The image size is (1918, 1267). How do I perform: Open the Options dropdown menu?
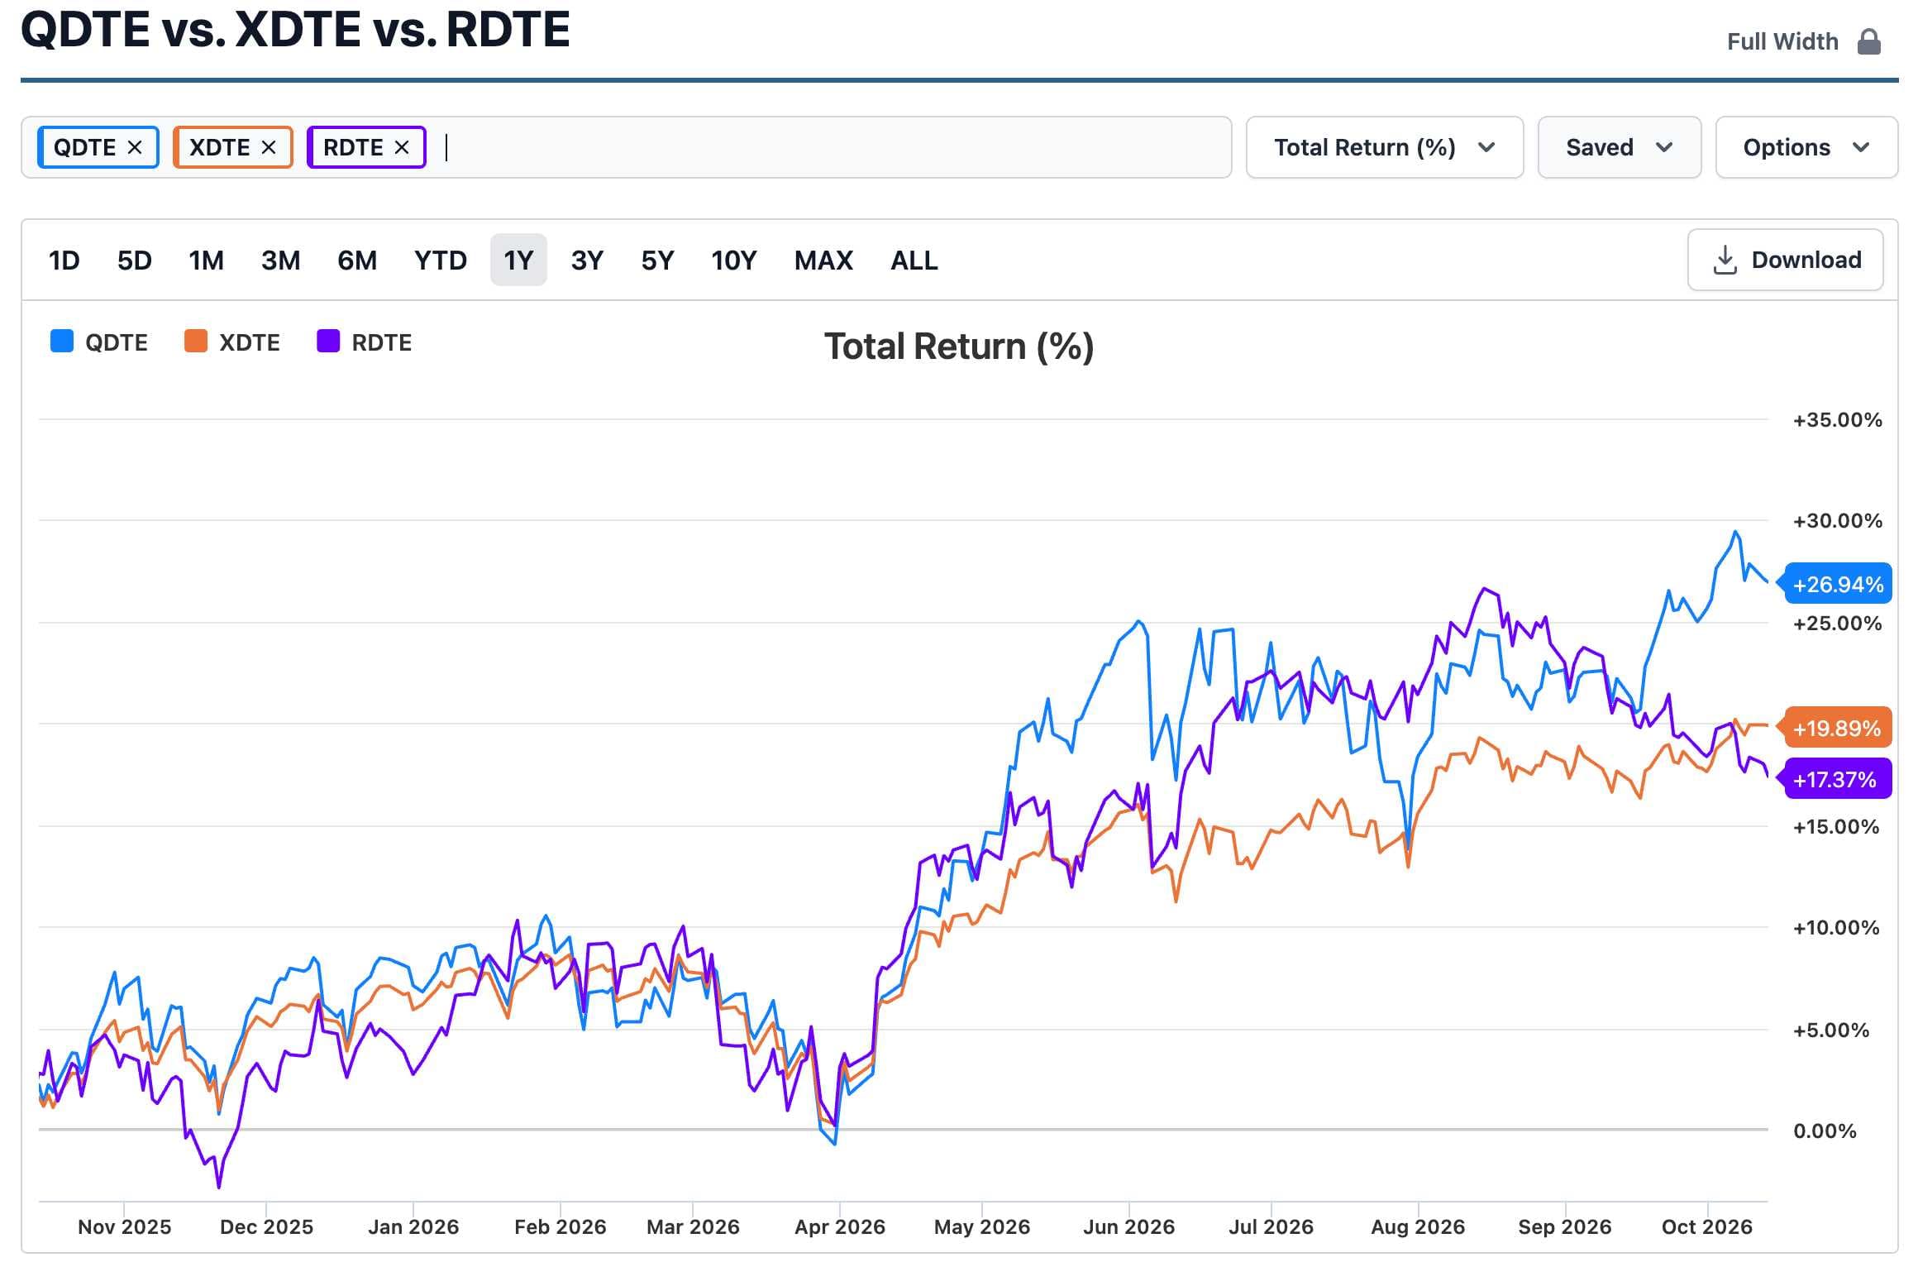[1806, 147]
